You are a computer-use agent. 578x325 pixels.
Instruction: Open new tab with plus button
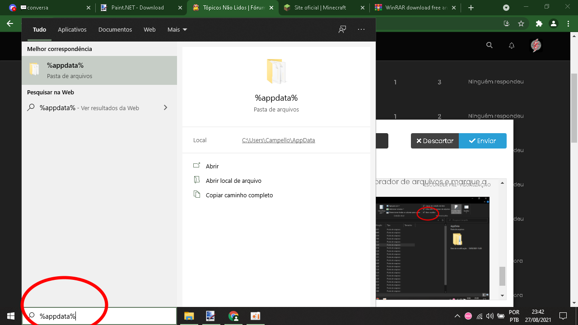pyautogui.click(x=471, y=8)
